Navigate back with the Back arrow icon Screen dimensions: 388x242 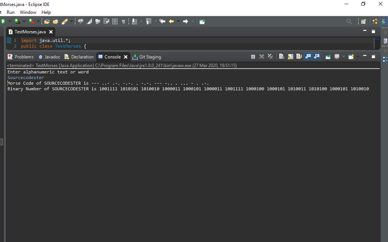point(171,21)
